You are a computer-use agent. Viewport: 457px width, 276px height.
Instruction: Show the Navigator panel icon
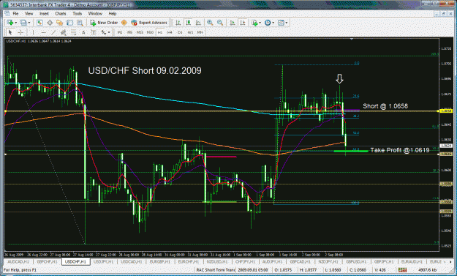(x=60, y=23)
